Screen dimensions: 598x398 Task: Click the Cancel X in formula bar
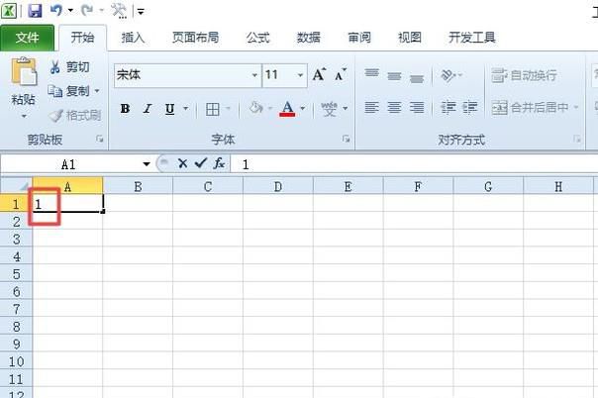(x=183, y=163)
